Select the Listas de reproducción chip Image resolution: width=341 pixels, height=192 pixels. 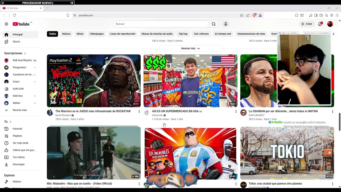[x=123, y=34]
